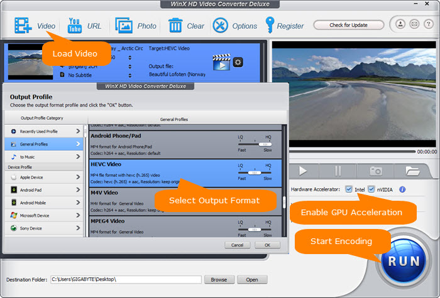Select Android Mobile profile category
This screenshot has width=440, height=298.
coord(44,203)
